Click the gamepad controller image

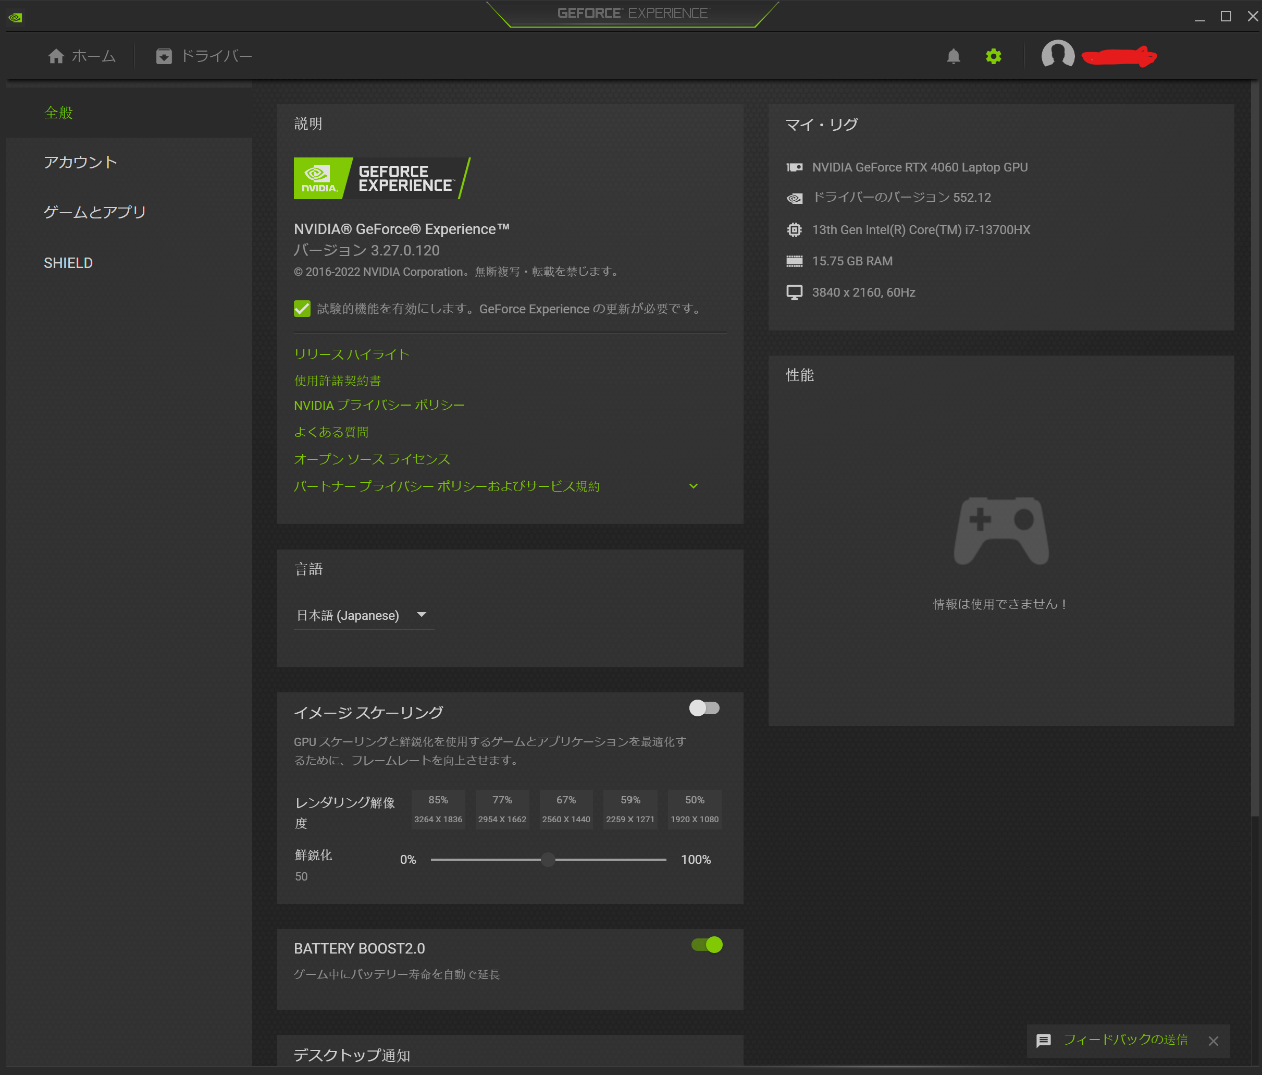click(1001, 531)
